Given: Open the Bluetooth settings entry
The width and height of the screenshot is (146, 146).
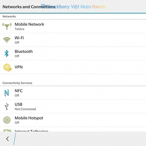Looking at the screenshot, I should click(73, 54).
